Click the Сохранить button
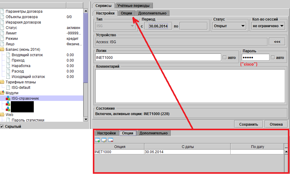290x174 pixels. tap(249, 124)
